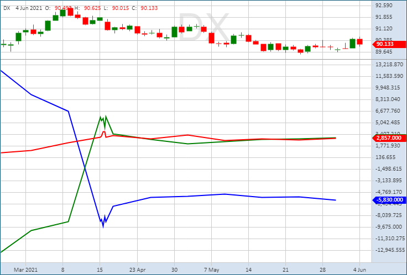The image size is (407, 275).
Task: Click the last red candlestick on chart
Action: (359, 41)
